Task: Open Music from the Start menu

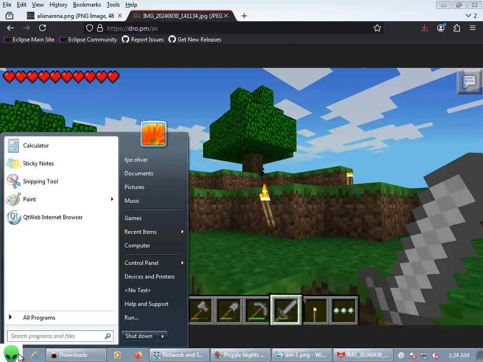Action: pos(132,201)
